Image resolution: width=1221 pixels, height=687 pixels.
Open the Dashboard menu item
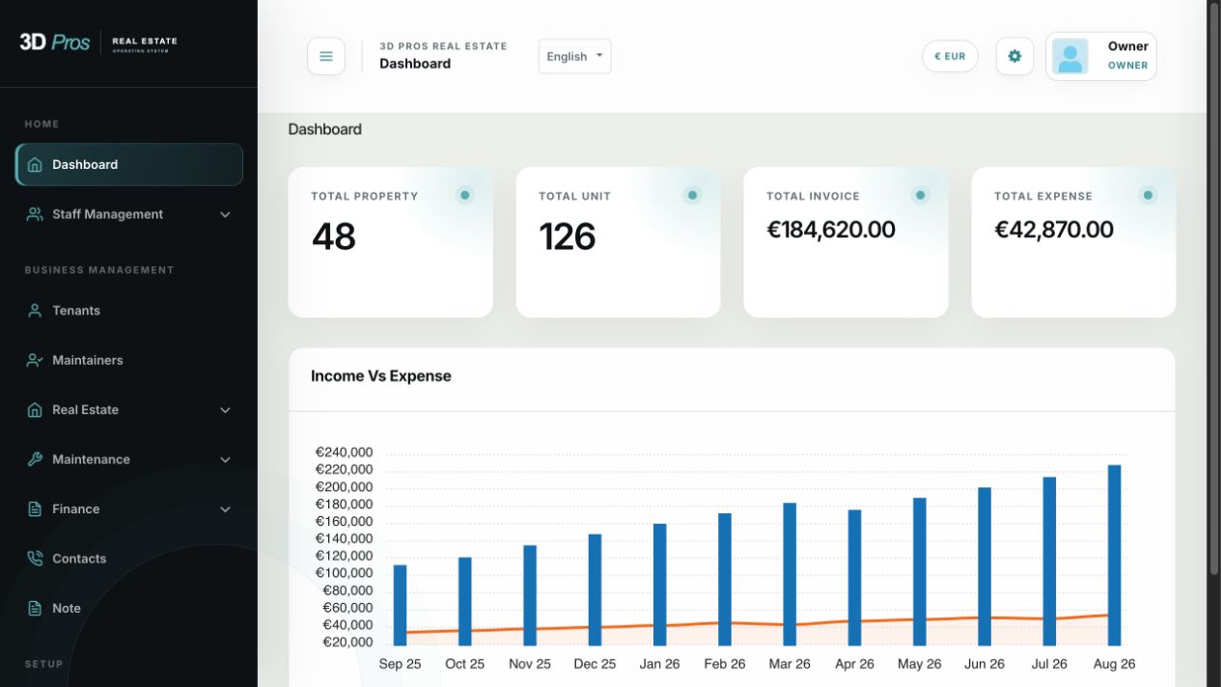tap(129, 164)
